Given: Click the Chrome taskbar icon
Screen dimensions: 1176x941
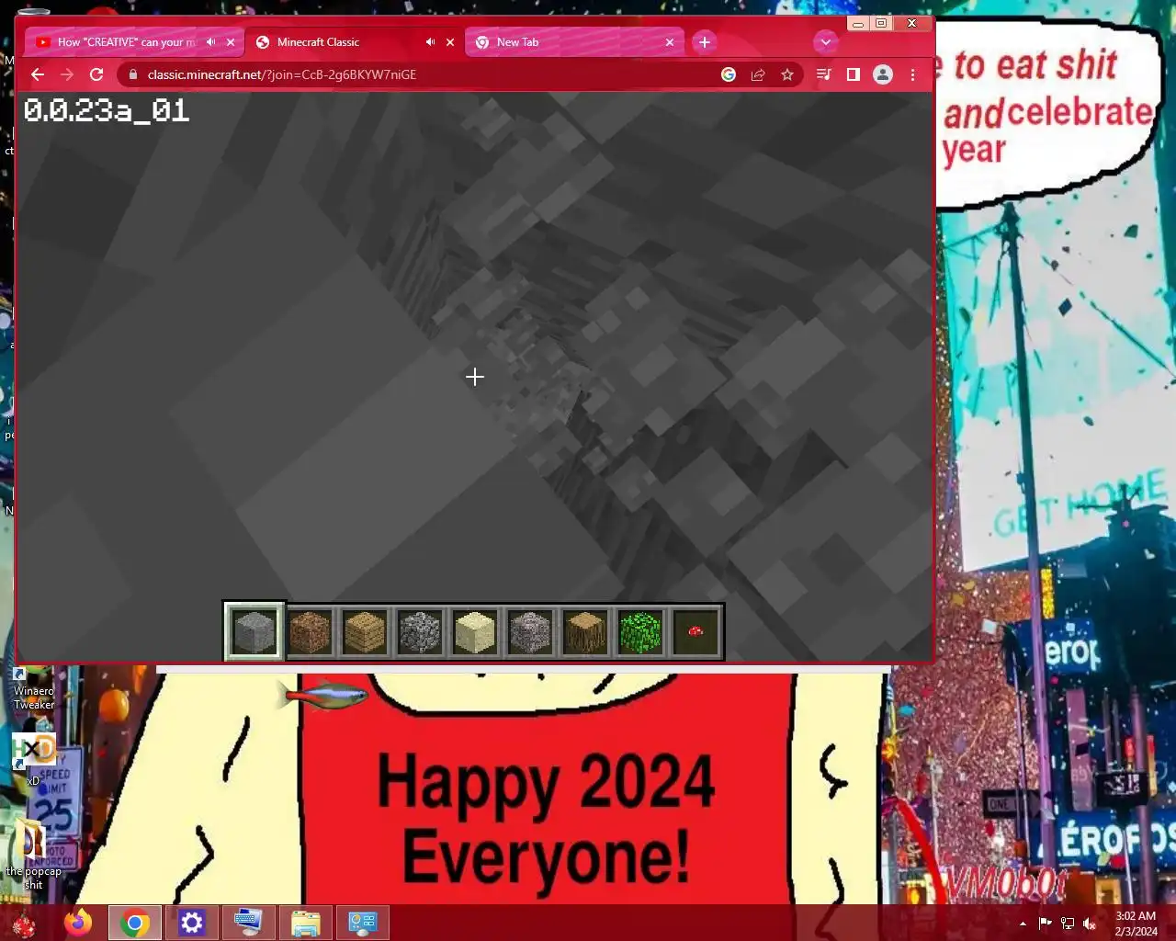Looking at the screenshot, I should 135,923.
